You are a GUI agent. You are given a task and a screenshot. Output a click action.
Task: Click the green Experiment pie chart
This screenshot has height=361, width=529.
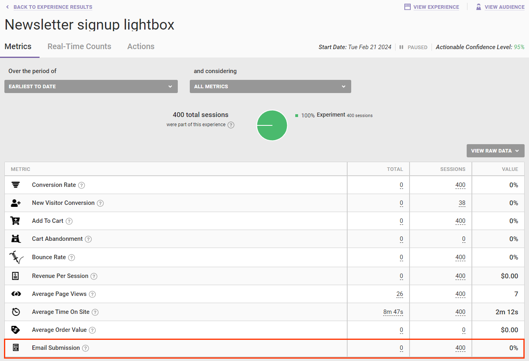(x=272, y=125)
